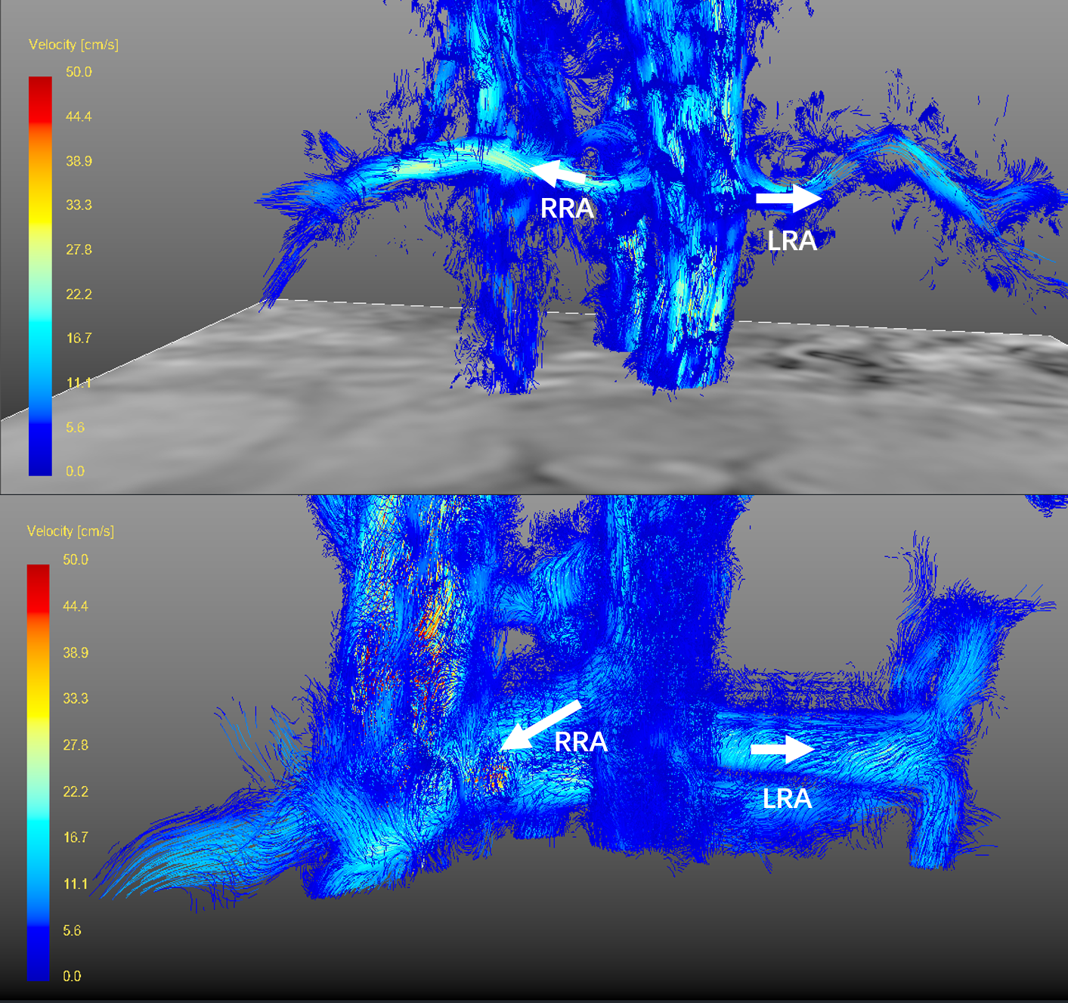
Task: Click the diagonal RRA arrow in bottom panel
Action: point(540,726)
